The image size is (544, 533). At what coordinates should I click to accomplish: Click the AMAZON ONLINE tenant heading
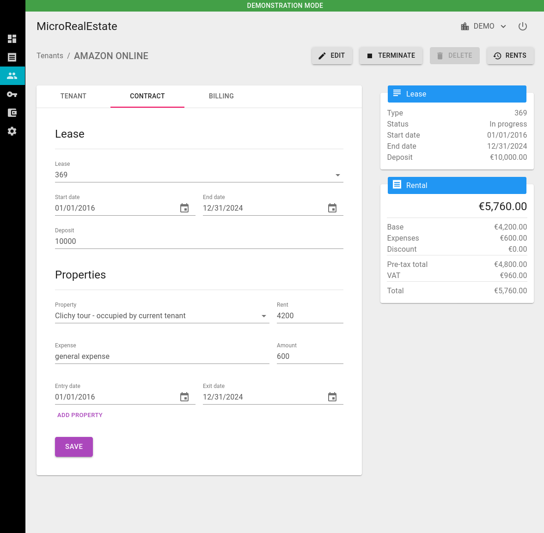coord(111,56)
